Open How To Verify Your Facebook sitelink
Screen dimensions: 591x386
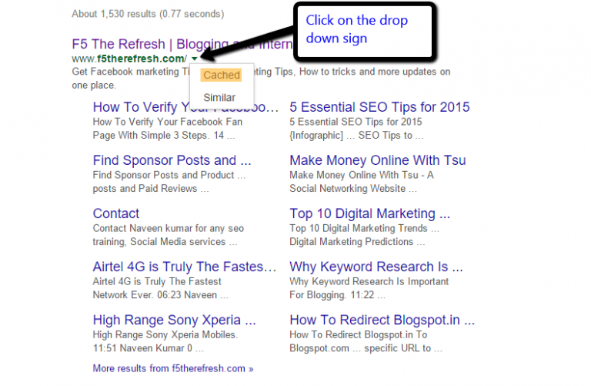185,107
